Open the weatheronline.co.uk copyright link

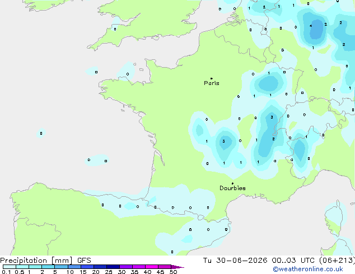[x=308, y=269]
